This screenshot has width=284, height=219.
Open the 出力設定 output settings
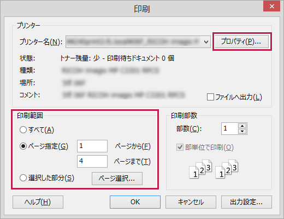click(x=246, y=202)
